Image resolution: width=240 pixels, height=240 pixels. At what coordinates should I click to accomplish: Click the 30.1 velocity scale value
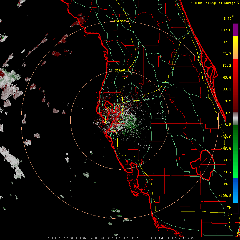tap(227, 89)
